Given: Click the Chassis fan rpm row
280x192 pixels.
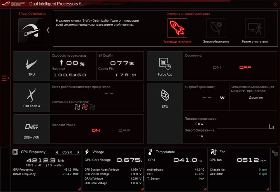Looking at the screenshot, I should [x=238, y=169].
